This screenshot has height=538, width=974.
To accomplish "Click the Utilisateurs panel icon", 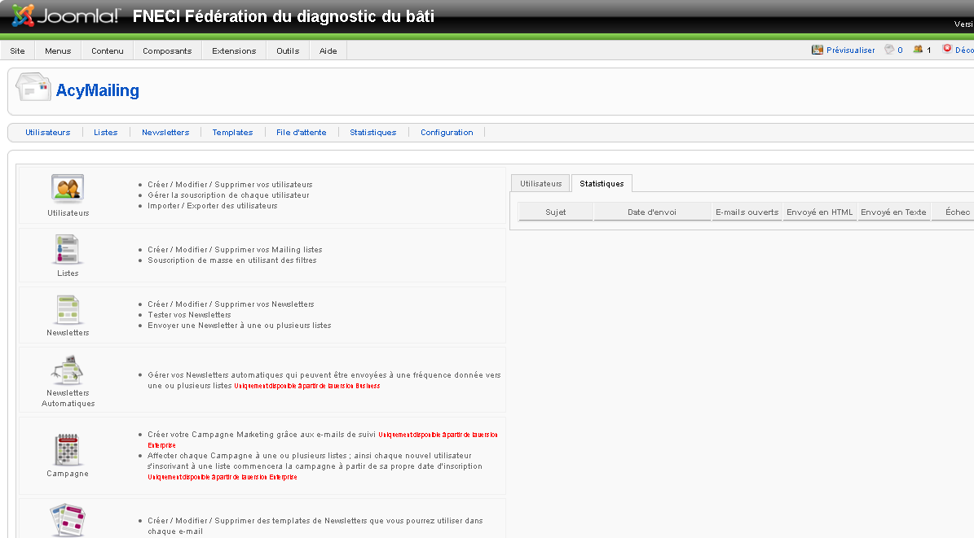I will click(x=68, y=189).
